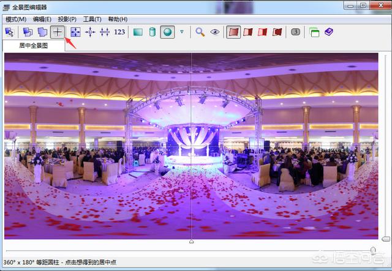This screenshot has width=392, height=271.
Task: Activate the set center point crosshair tool
Action: click(58, 32)
